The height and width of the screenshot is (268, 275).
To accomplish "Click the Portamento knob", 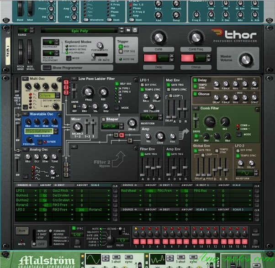I will coord(100,45).
